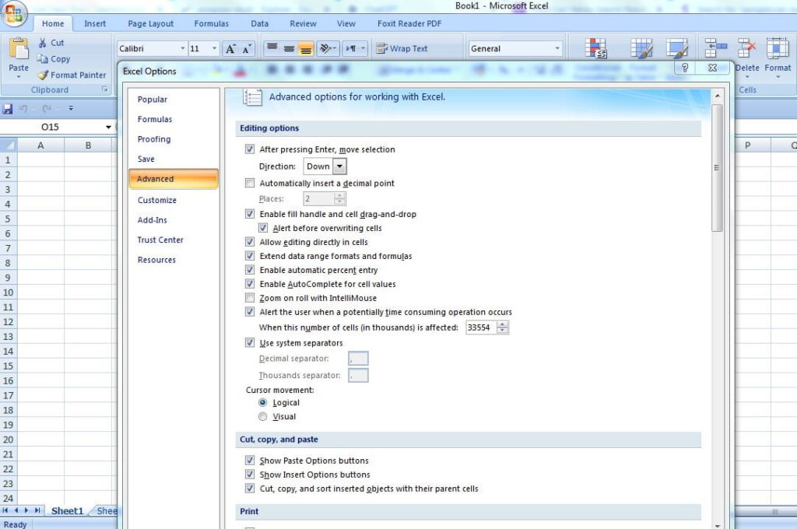The height and width of the screenshot is (529, 797).
Task: Toggle Enable AutoComplete for cell values
Action: point(250,283)
